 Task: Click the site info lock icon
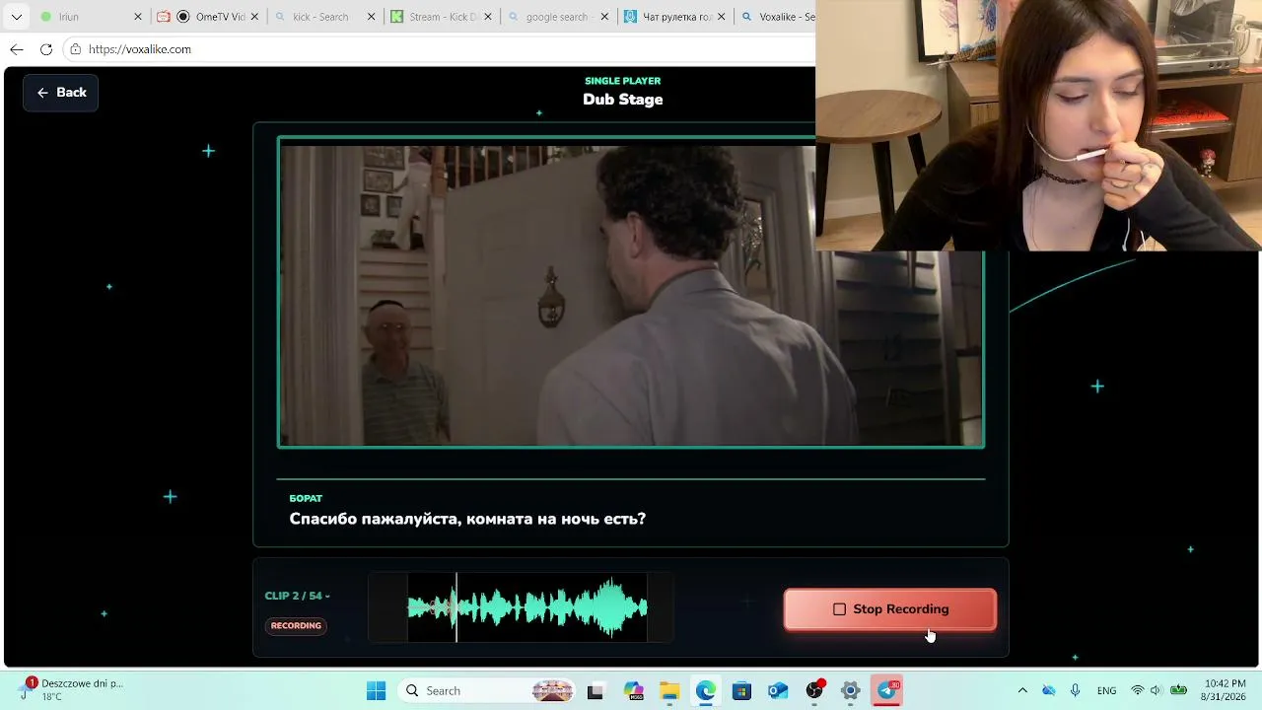pos(75,49)
